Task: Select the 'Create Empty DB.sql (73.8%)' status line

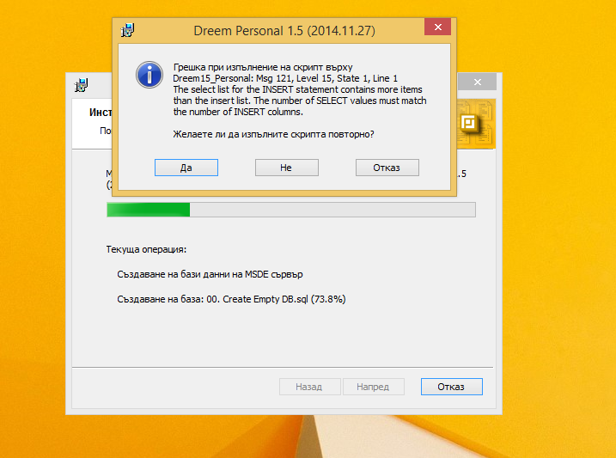Action: coord(231,299)
